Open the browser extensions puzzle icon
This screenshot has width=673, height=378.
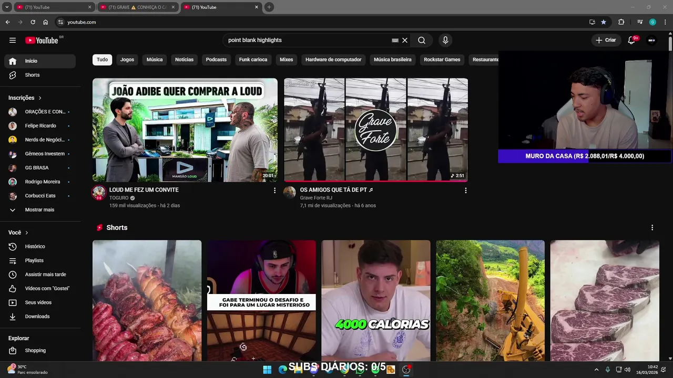(621, 22)
